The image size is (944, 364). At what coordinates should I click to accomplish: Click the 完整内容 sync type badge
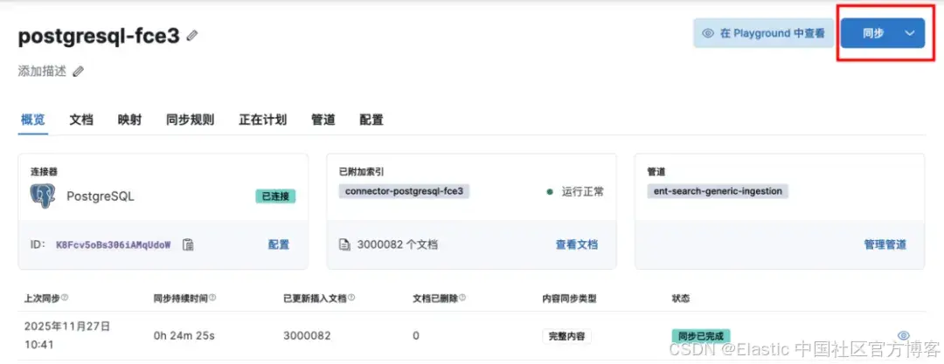566,336
